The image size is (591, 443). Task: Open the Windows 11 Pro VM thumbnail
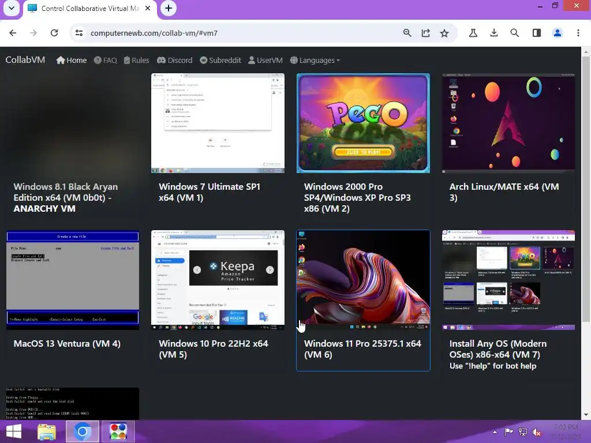pos(364,280)
